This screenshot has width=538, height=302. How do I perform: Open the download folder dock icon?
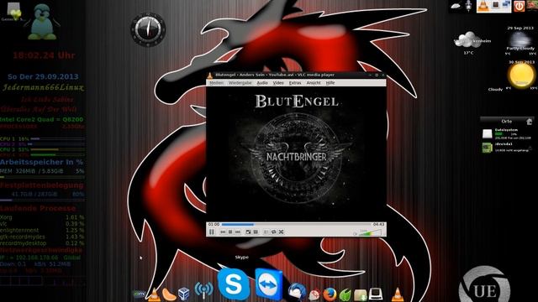[361, 294]
